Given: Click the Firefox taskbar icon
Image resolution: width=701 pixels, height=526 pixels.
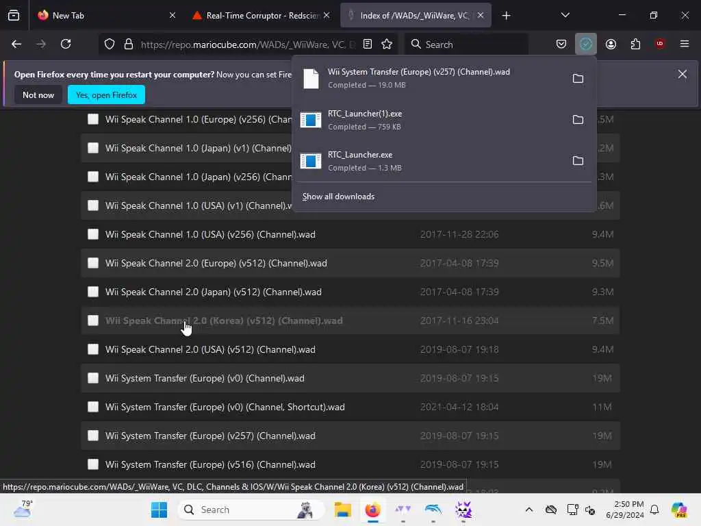Looking at the screenshot, I should (372, 510).
